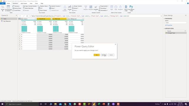Click Yes in the apply changes dialog
The image size is (189, 106).
click(97, 55)
